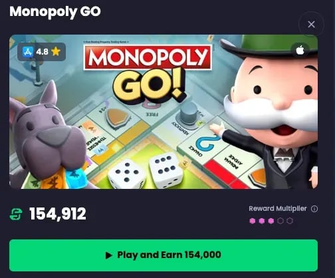Select the first filled pink multiplier hexagon

[x=253, y=221]
